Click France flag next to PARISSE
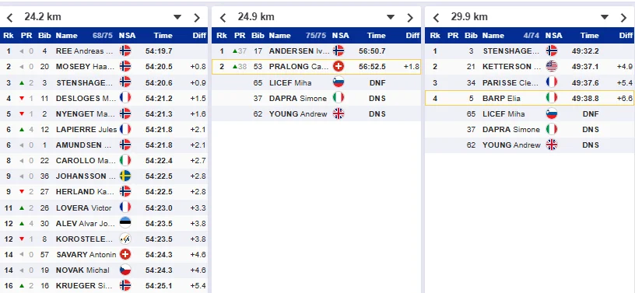 [x=552, y=82]
